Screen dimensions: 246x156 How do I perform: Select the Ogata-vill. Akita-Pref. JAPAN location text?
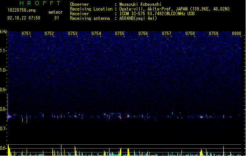pos(174,9)
